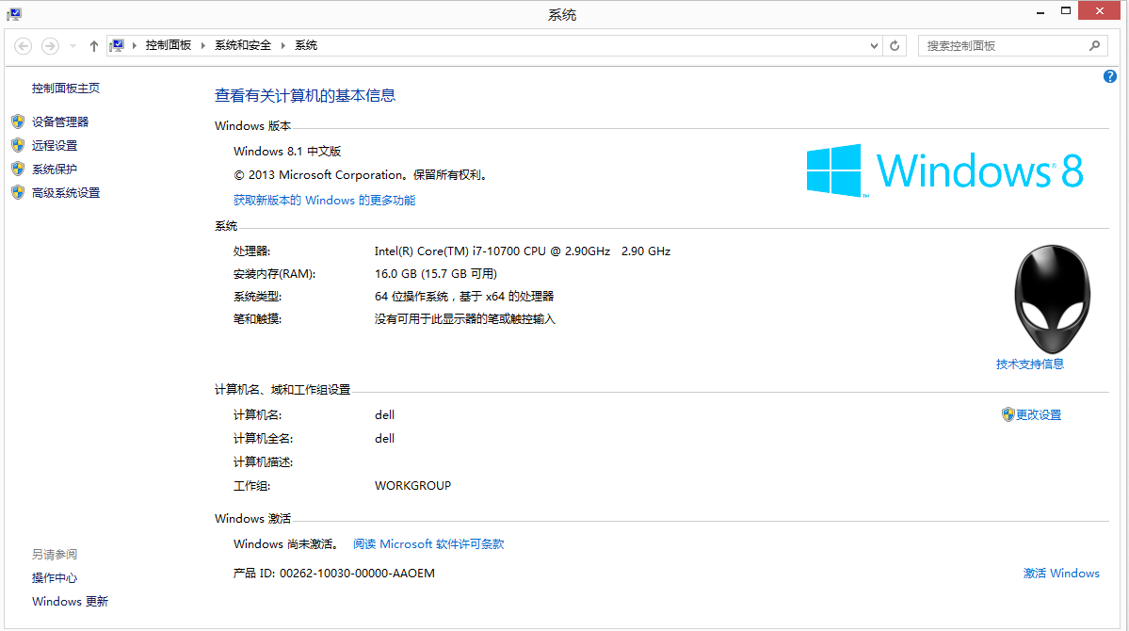Click the Windows 尚未激活 status text
The height and width of the screenshot is (631, 1129).
pyautogui.click(x=286, y=544)
